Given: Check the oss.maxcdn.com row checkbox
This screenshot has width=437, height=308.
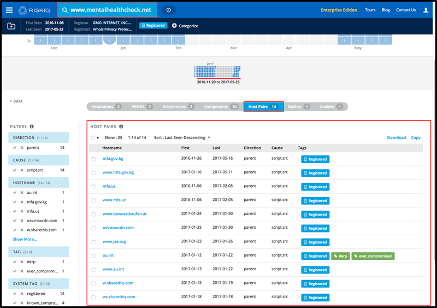Looking at the screenshot, I should pos(93,228).
